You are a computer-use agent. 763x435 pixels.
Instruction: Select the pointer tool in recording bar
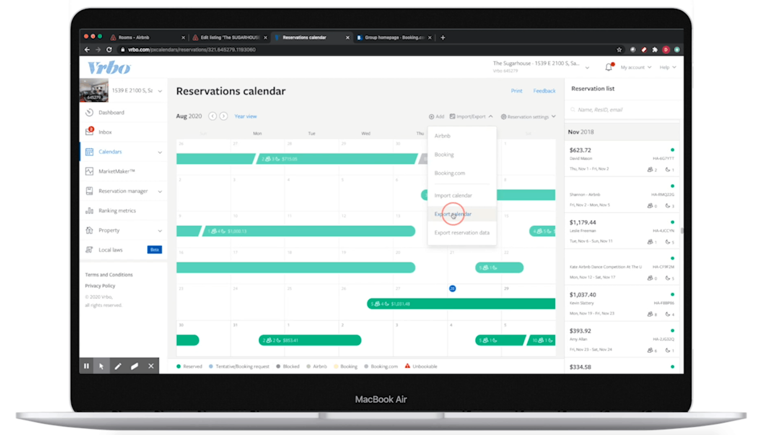(102, 366)
